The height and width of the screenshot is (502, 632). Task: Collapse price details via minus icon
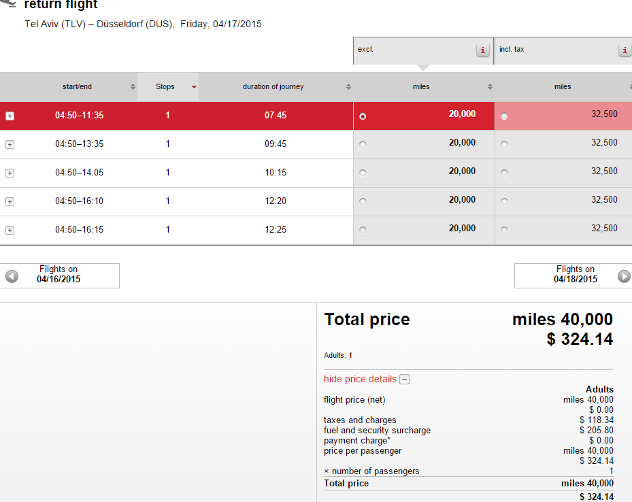click(x=404, y=379)
